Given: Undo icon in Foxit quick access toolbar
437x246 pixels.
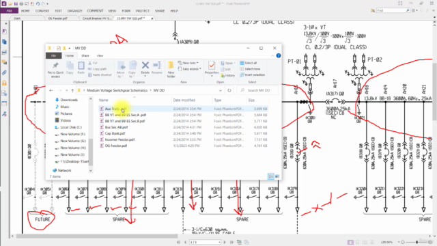Looking at the screenshot, I should pyautogui.click(x=38, y=4).
